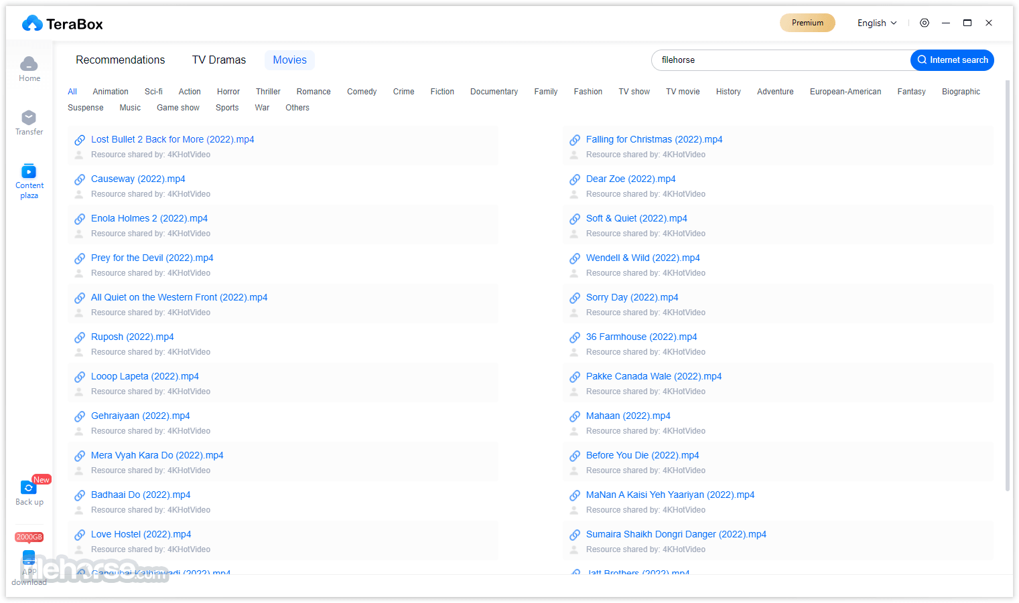Click link icon beside Prey for the Devil
The image size is (1019, 603).
point(80,258)
